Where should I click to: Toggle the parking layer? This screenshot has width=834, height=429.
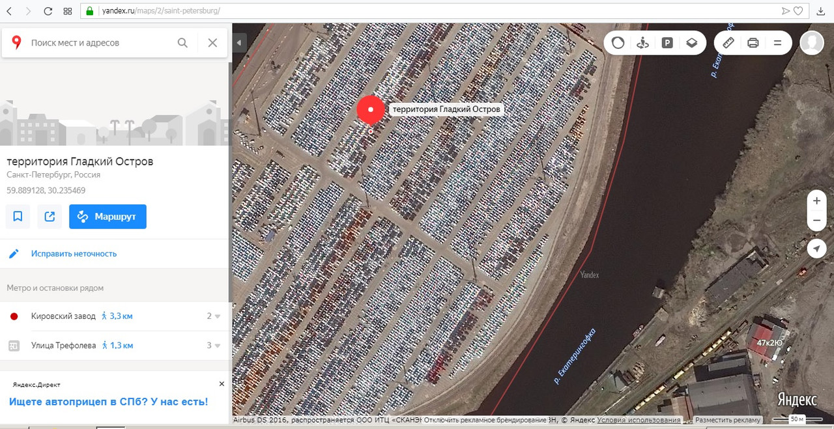[667, 43]
